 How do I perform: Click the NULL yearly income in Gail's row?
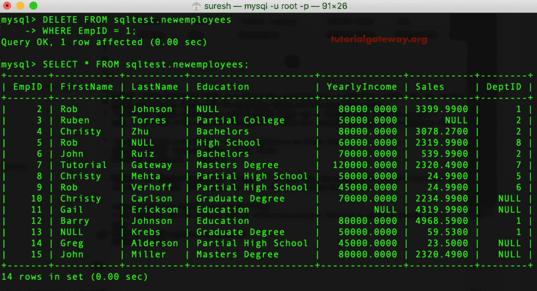coord(385,210)
